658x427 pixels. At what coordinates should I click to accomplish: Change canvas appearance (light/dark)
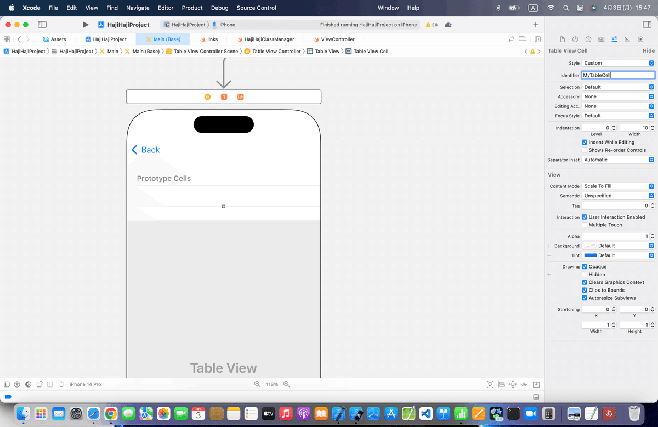coord(28,384)
